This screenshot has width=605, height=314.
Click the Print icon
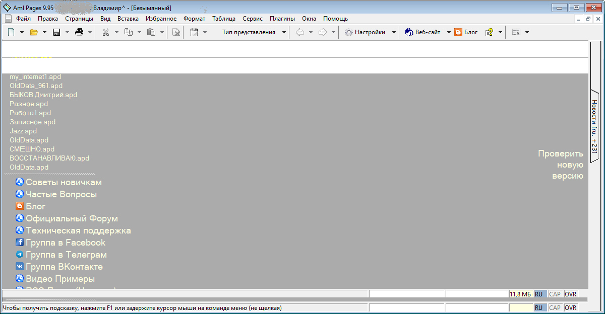coord(79,32)
